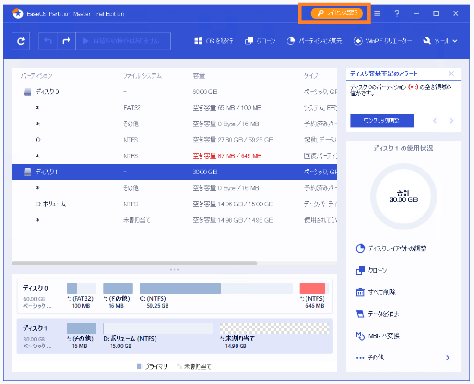Select the 未割り当て 14.98 GB checkered block

click(274, 328)
